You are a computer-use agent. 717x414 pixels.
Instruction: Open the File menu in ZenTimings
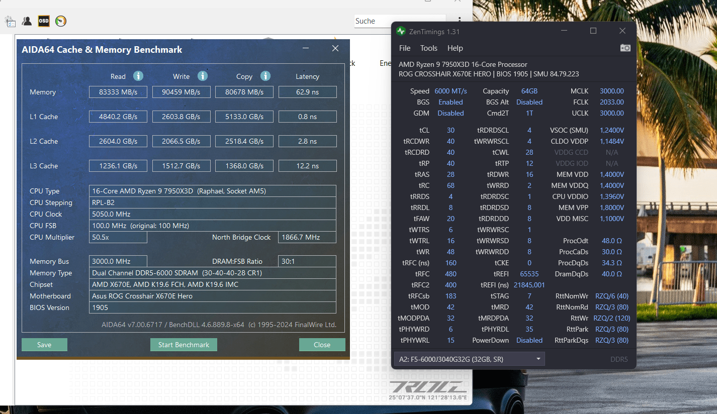[405, 48]
